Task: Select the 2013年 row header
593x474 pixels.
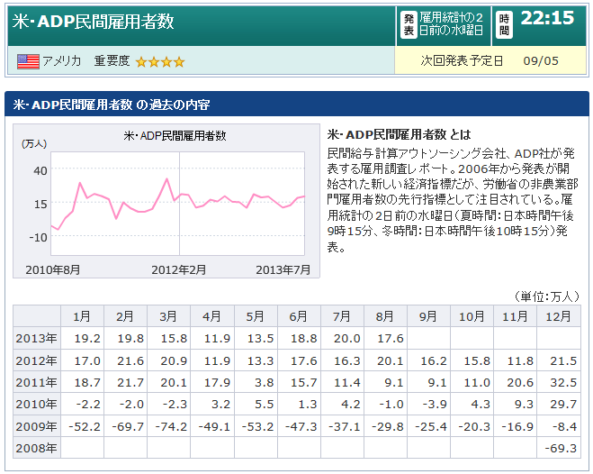Action: tap(37, 338)
